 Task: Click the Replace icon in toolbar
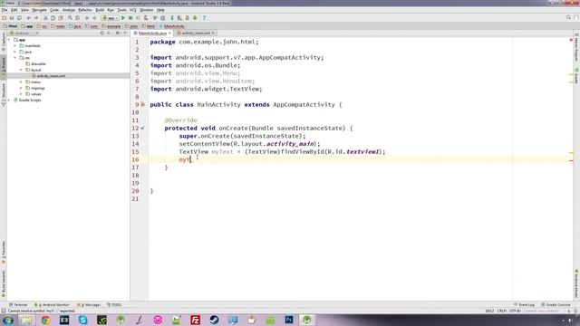77,18
